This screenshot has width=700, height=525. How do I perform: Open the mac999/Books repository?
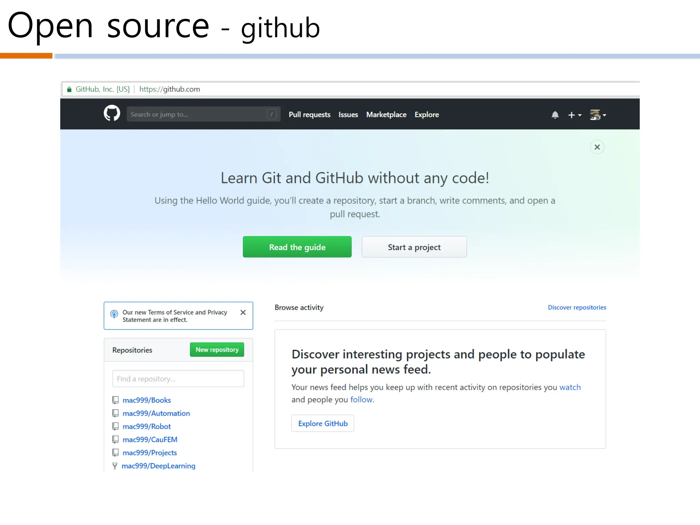(x=147, y=400)
